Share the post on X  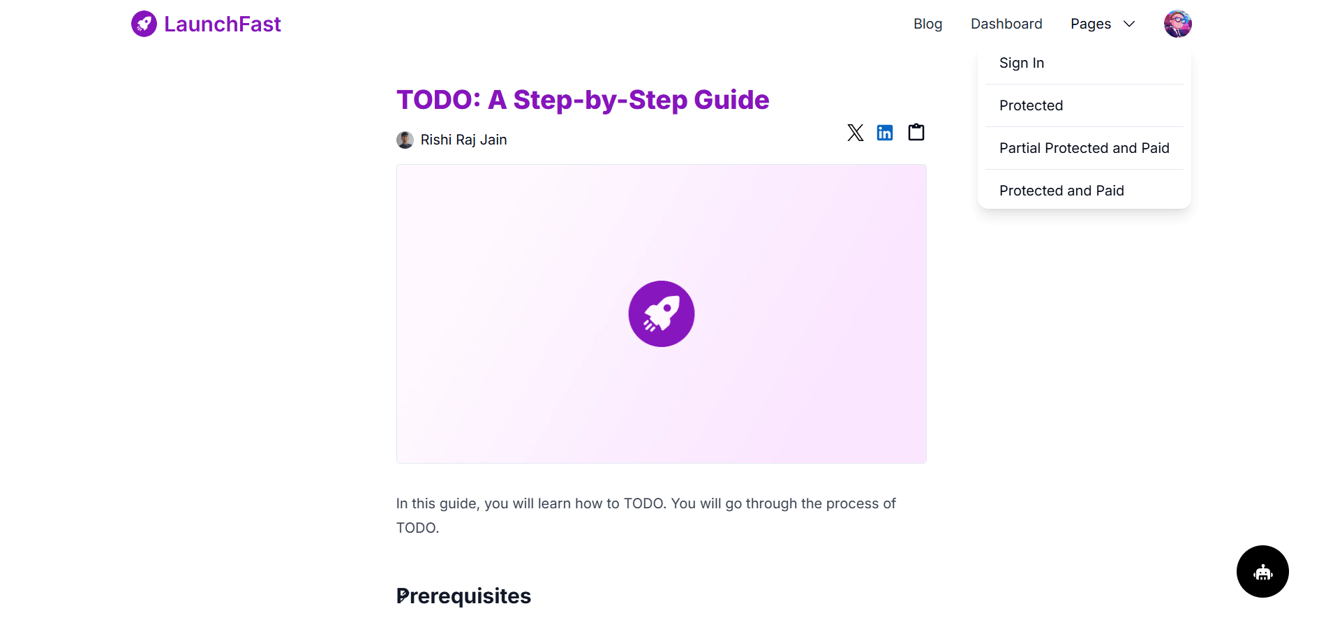tap(855, 133)
